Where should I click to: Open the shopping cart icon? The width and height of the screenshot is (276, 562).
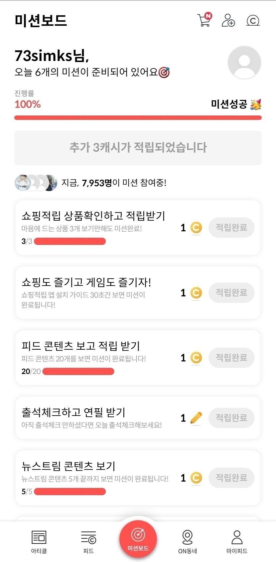pyautogui.click(x=204, y=20)
